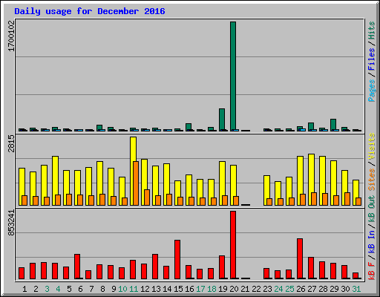Click the green hits bar for day 19
This screenshot has height=297, width=380.
(x=222, y=120)
